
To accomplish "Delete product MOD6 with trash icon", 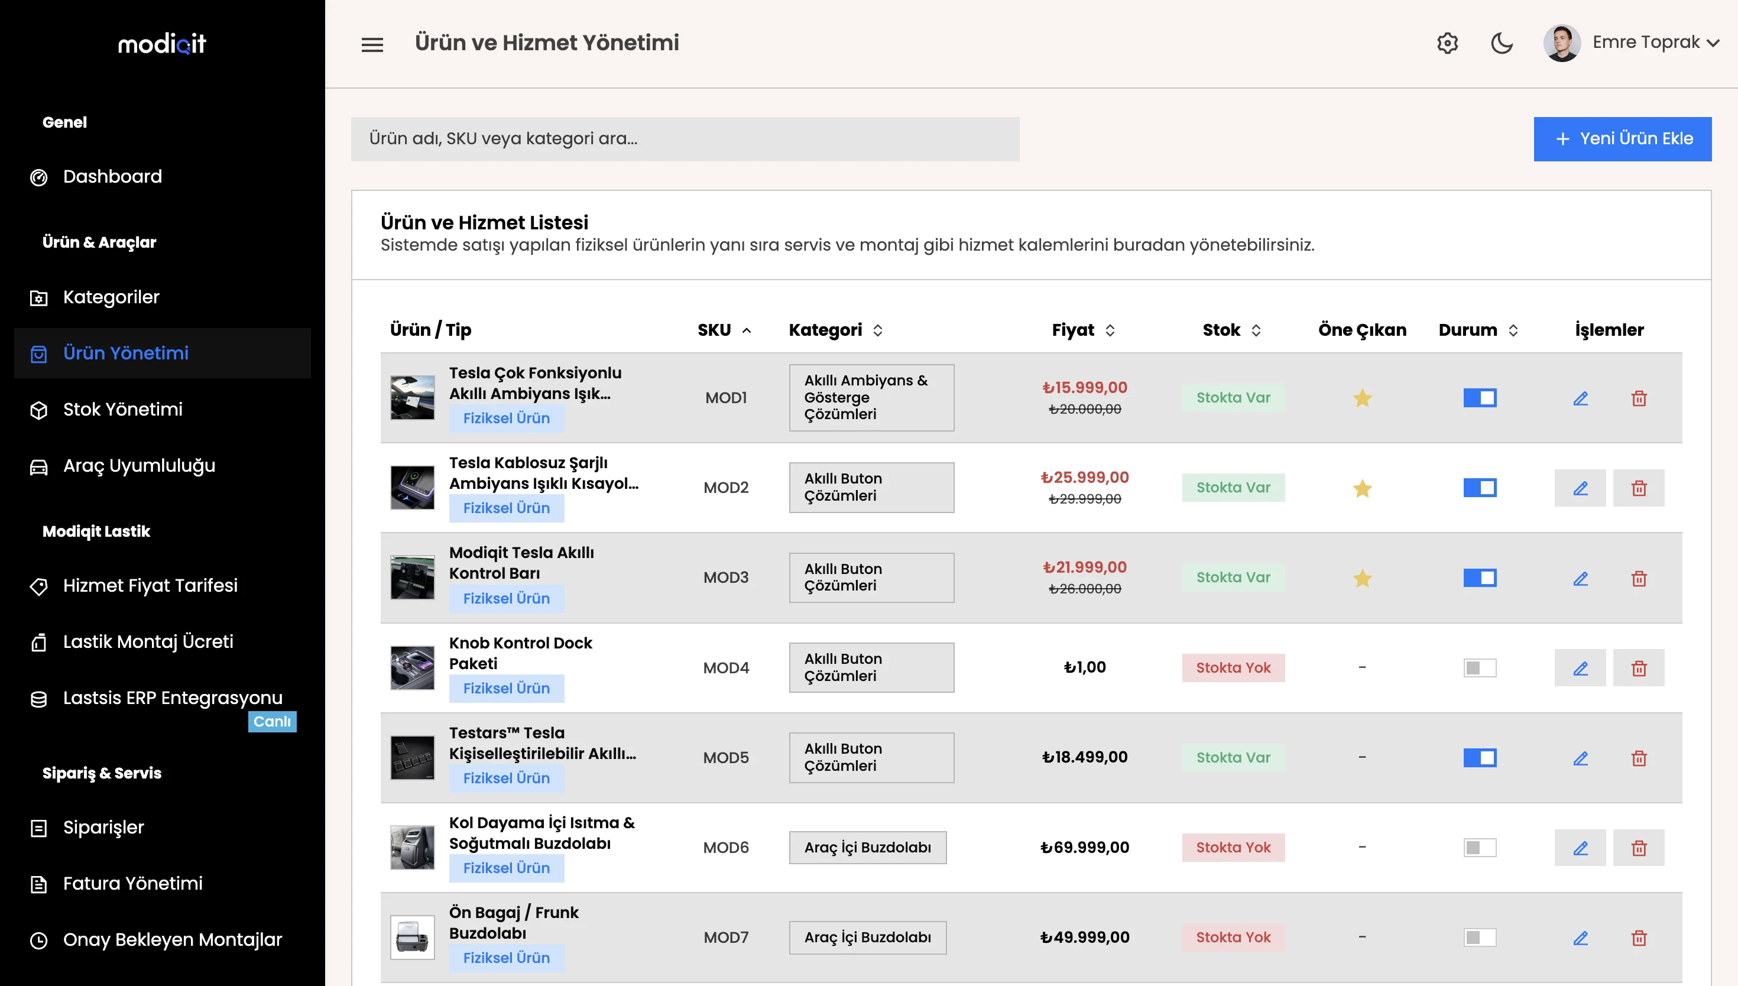I will tap(1639, 848).
